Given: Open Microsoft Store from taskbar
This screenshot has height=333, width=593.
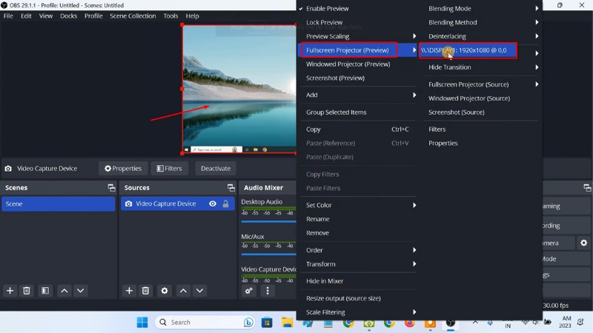Looking at the screenshot, I should pyautogui.click(x=267, y=323).
